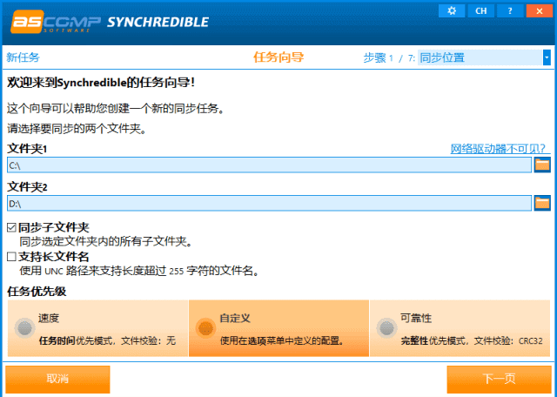Browse for 文件夹1 using the folder icon
Viewport: 557px width, 397px height.
pyautogui.click(x=542, y=165)
